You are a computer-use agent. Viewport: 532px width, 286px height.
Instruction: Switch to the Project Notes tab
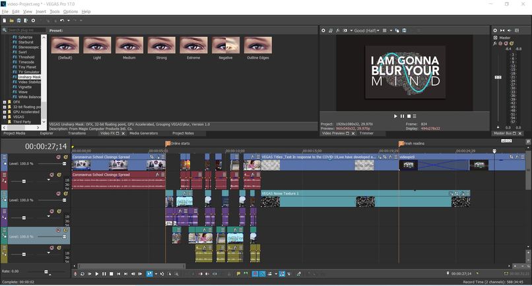pos(183,134)
